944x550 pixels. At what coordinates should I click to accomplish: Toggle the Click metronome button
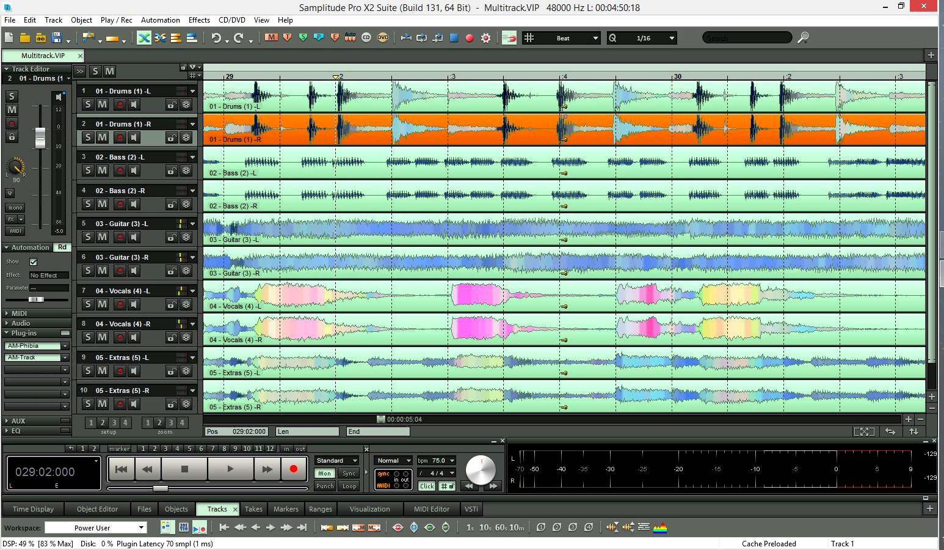[x=427, y=486]
